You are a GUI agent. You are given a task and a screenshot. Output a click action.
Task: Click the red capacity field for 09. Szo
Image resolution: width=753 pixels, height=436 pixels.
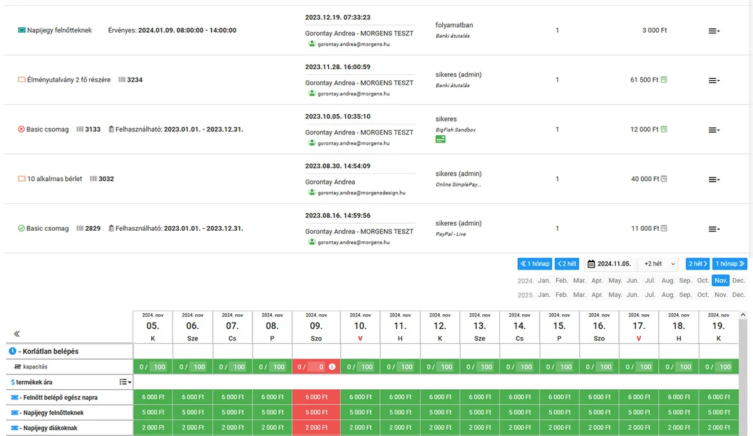[315, 366]
